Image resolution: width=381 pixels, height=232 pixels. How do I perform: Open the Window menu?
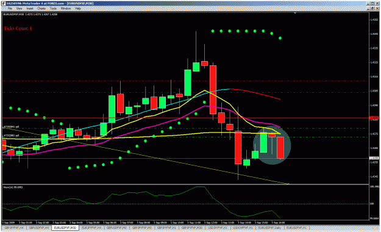click(x=66, y=9)
